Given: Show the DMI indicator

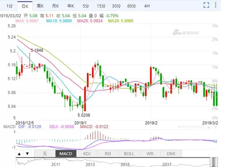Looking at the screenshot, I should 171,154.
